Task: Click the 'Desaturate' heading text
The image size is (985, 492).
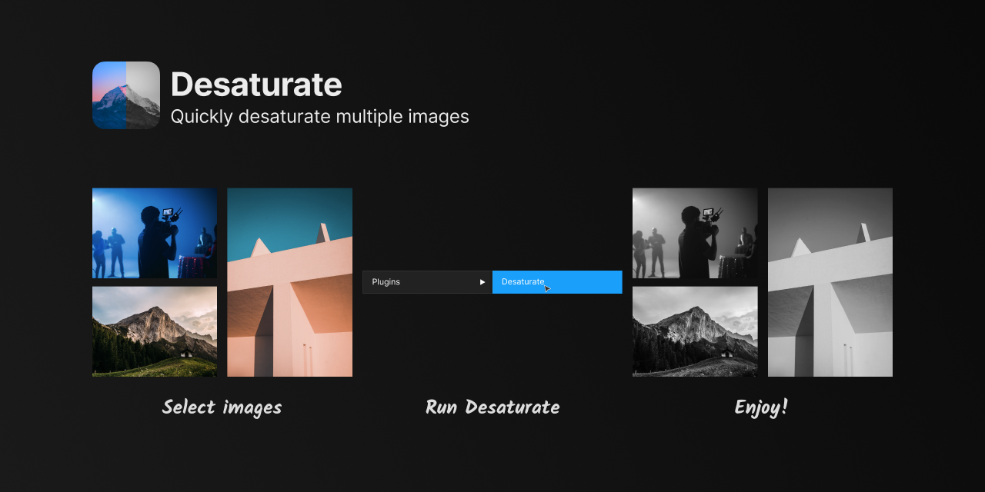Action: pos(256,85)
